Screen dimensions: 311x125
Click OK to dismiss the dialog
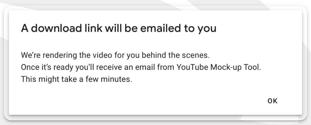coord(272,101)
